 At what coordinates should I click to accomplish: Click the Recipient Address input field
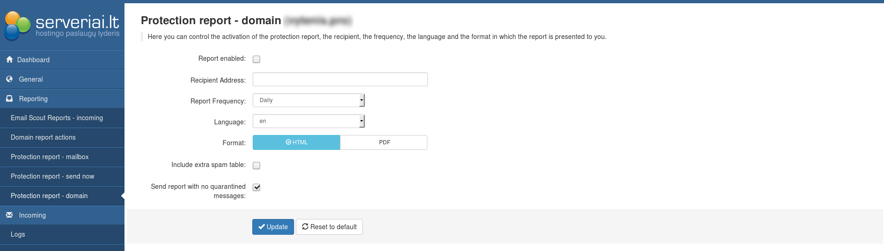[x=340, y=79]
